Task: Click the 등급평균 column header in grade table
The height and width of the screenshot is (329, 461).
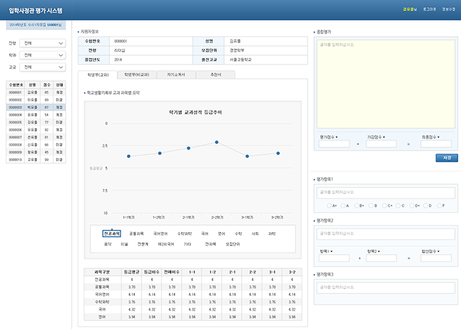Action: click(x=132, y=272)
